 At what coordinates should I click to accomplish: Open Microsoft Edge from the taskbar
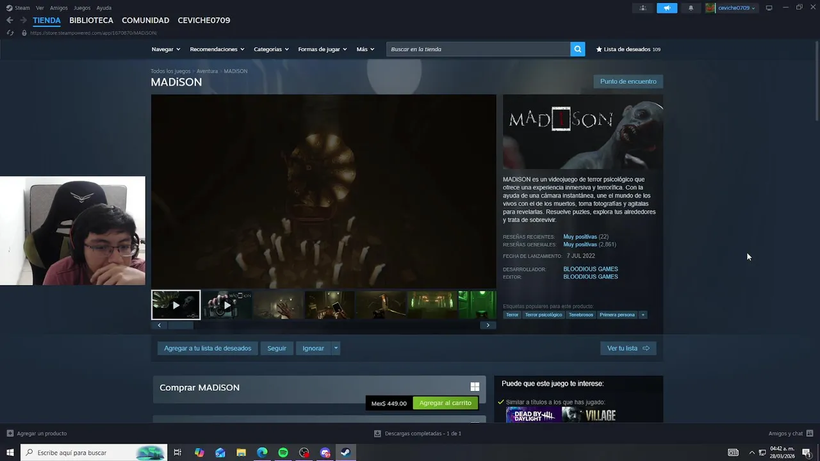(x=262, y=453)
